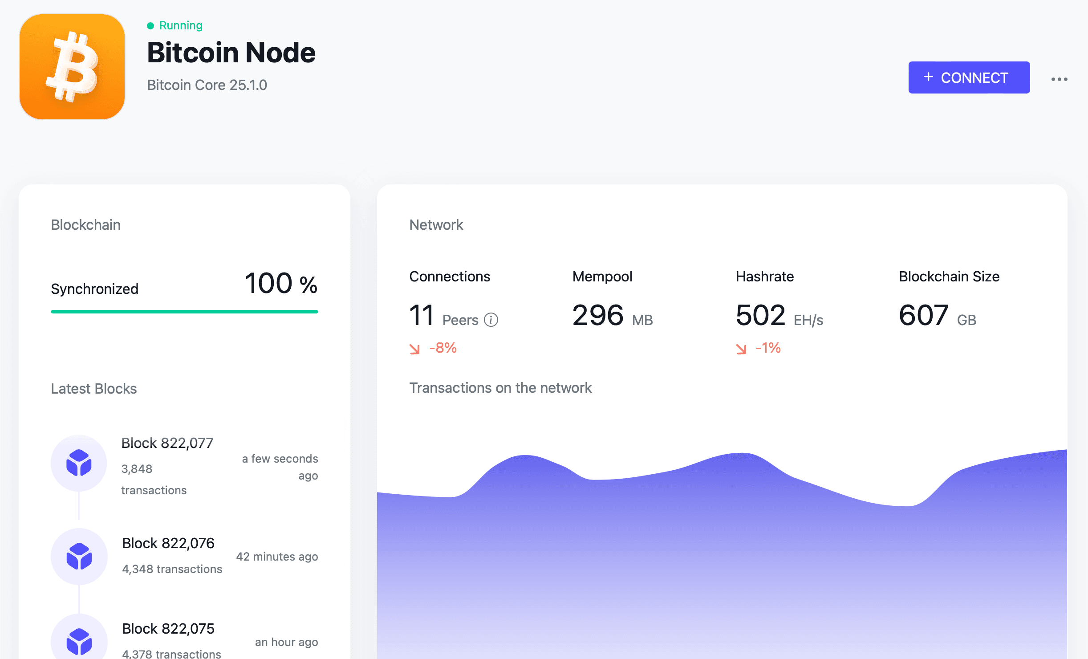Click the Running status label
Image resolution: width=1088 pixels, height=659 pixels.
181,25
